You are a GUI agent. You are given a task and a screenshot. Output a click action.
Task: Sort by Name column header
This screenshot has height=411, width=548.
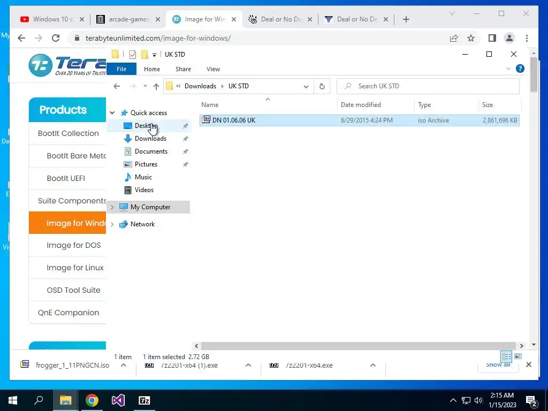point(268,105)
